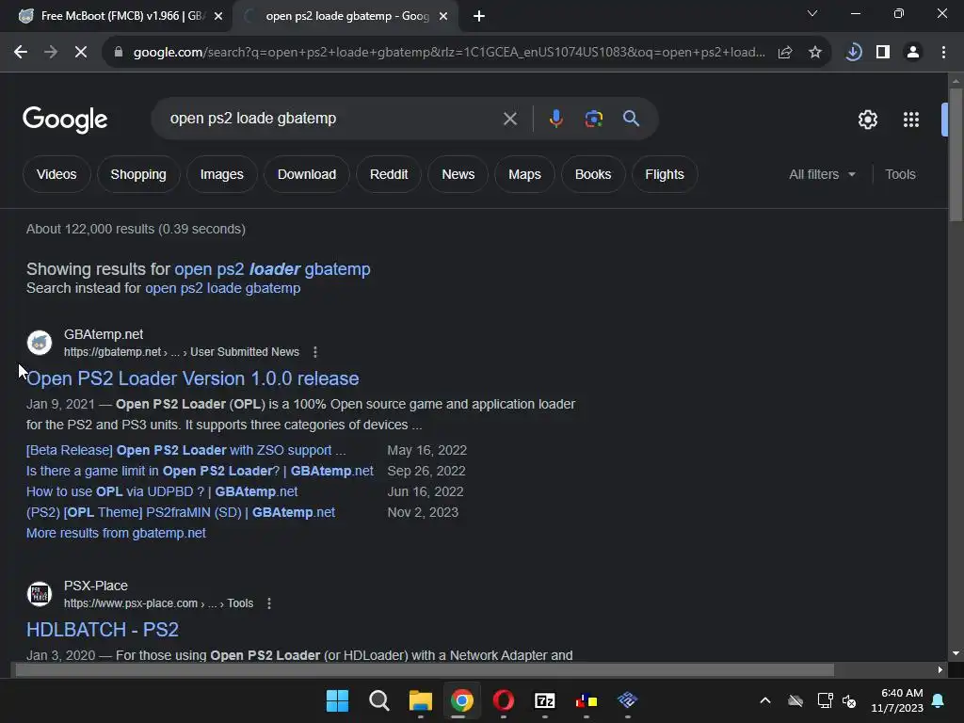The height and width of the screenshot is (723, 964).
Task: Filter results by News
Action: [x=458, y=174]
